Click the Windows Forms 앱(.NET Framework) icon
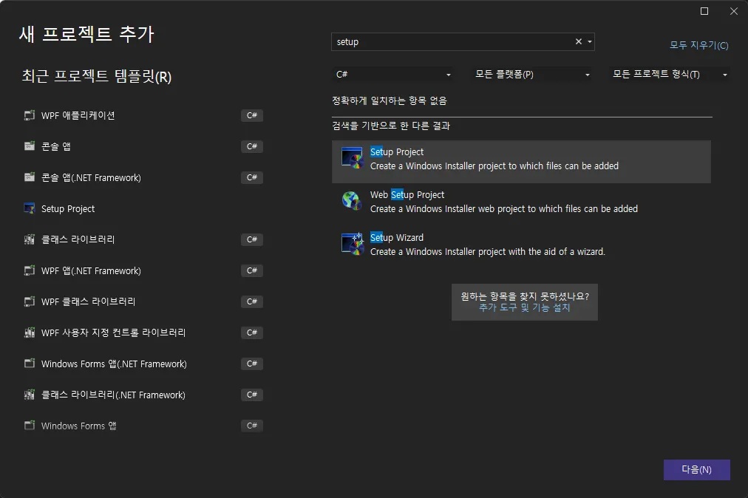This screenshot has width=748, height=498. point(30,364)
